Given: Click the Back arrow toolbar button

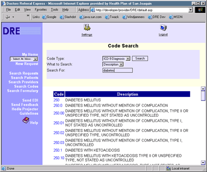Looking at the screenshot, I should pyautogui.click(x=7, y=17).
